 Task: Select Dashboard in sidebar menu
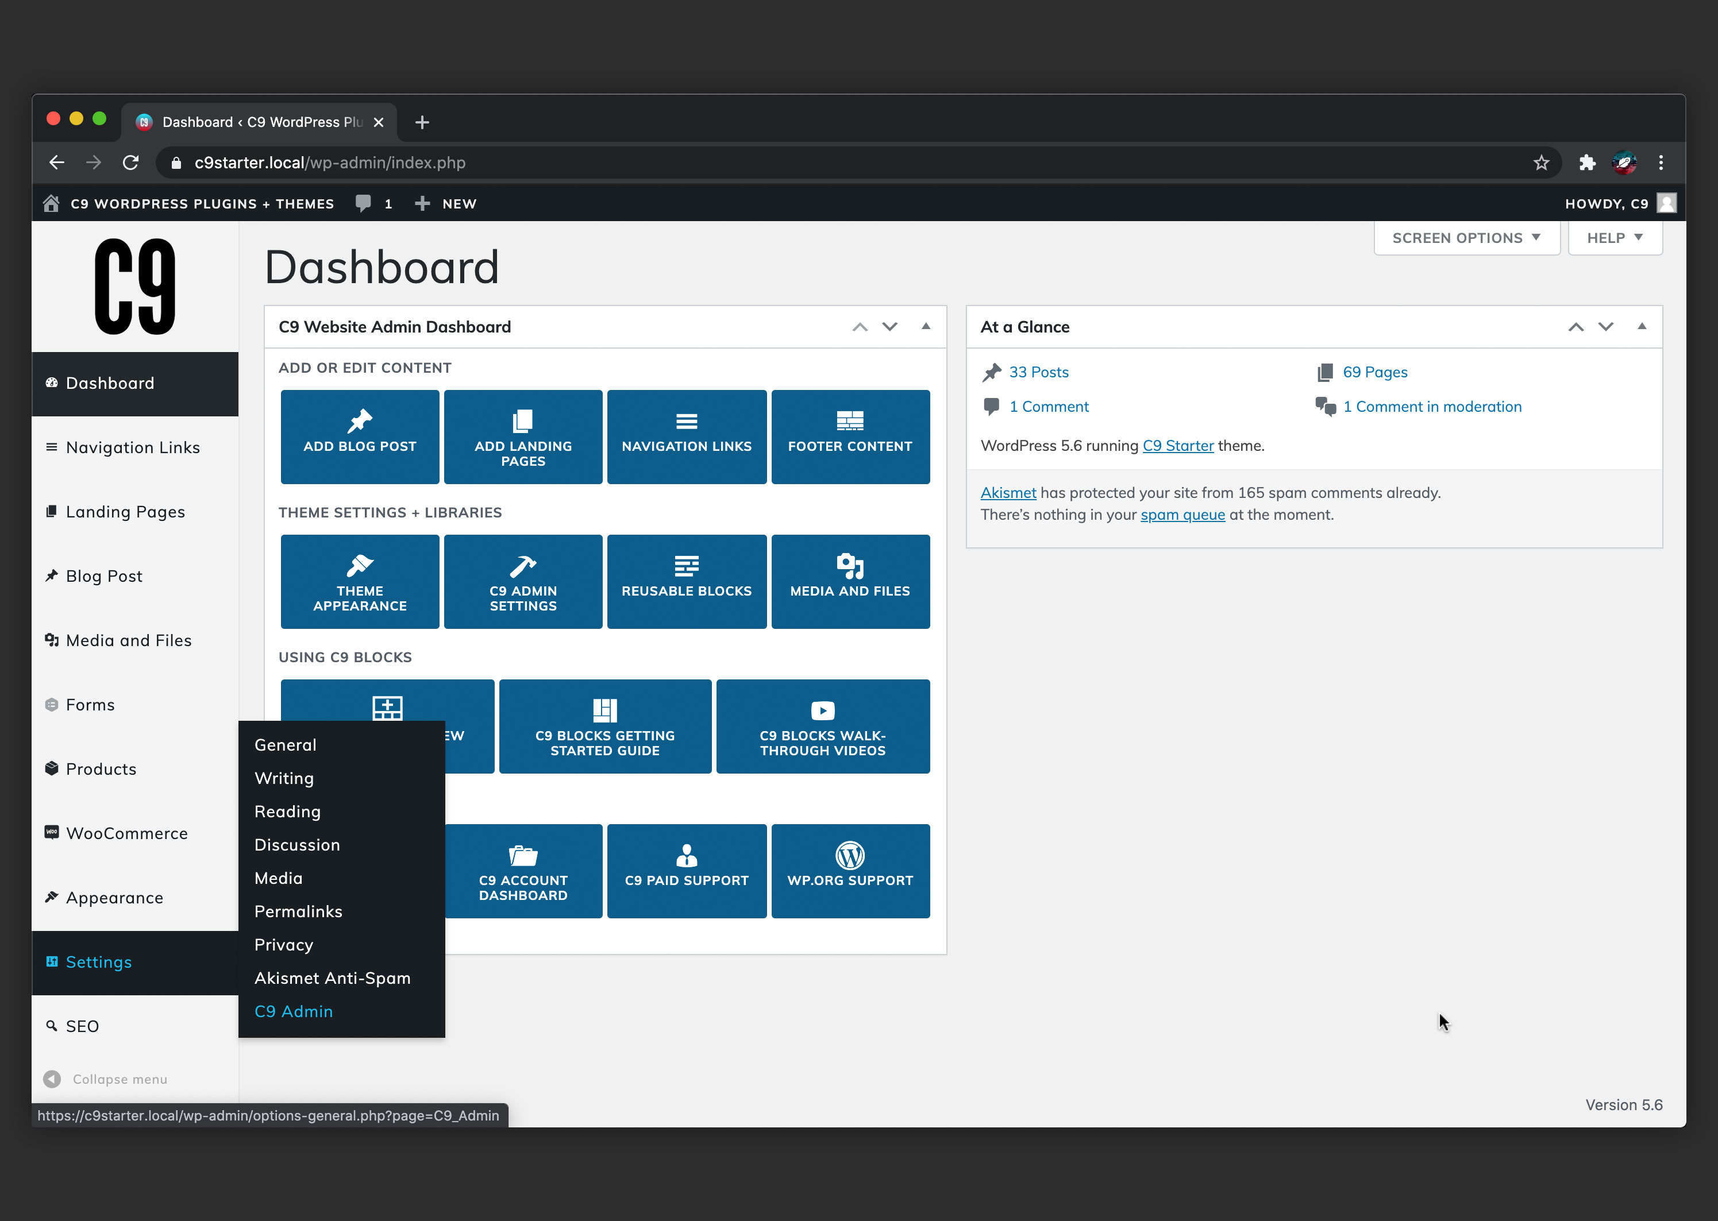point(136,384)
